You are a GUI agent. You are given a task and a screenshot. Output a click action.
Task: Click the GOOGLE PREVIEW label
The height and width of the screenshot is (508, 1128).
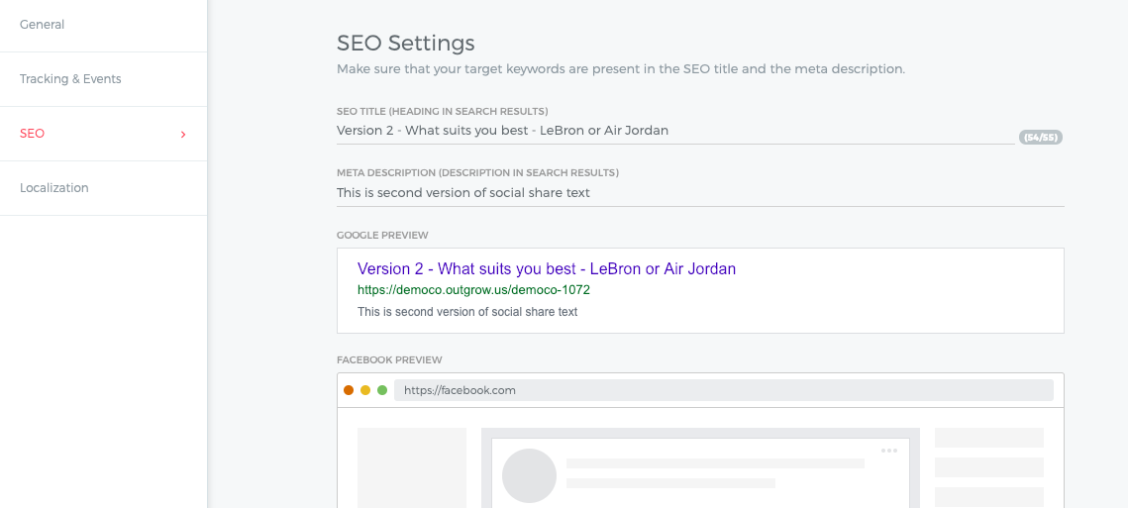(x=382, y=236)
